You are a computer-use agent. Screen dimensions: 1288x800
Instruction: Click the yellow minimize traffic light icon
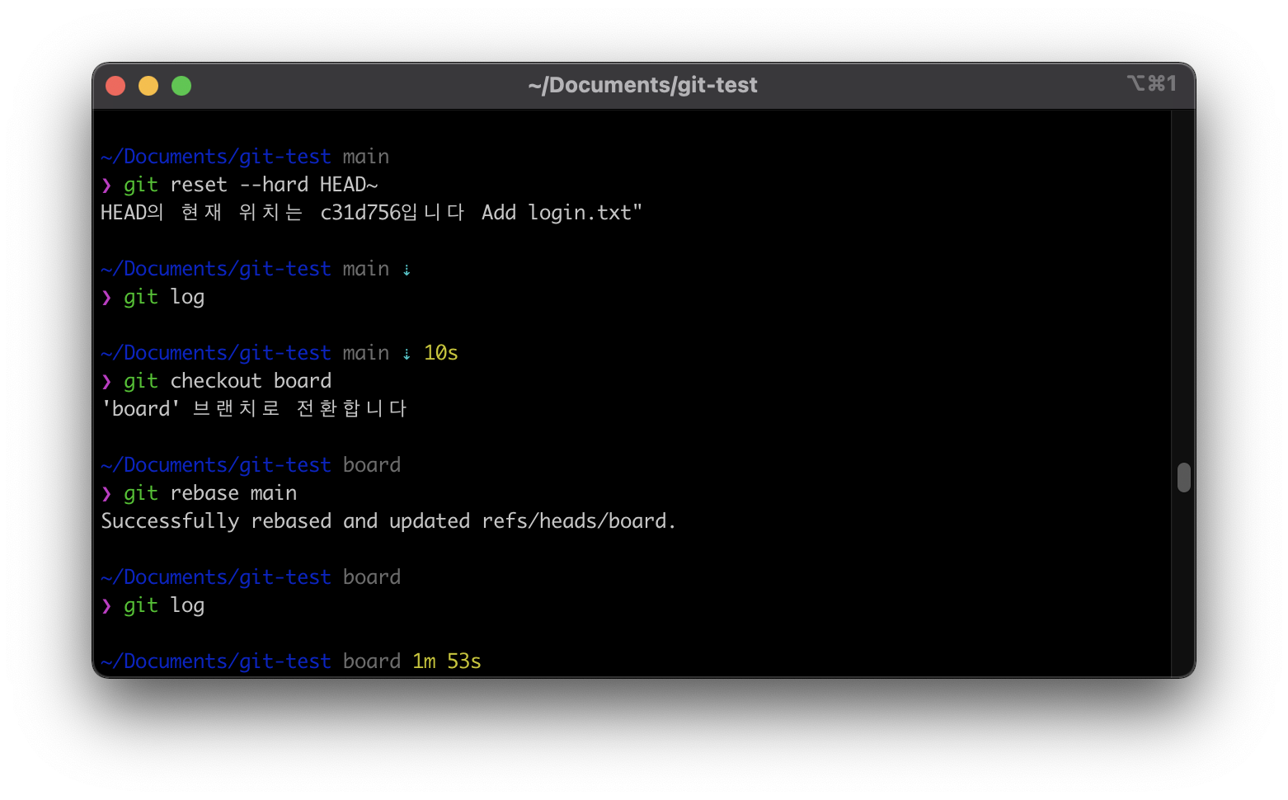tap(148, 85)
